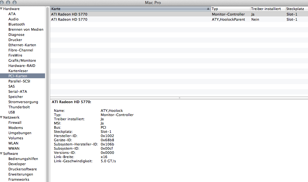Viewport: 308px width, 182px height.
Task: Open Ethernet-Karten entry
Action: click(22, 45)
